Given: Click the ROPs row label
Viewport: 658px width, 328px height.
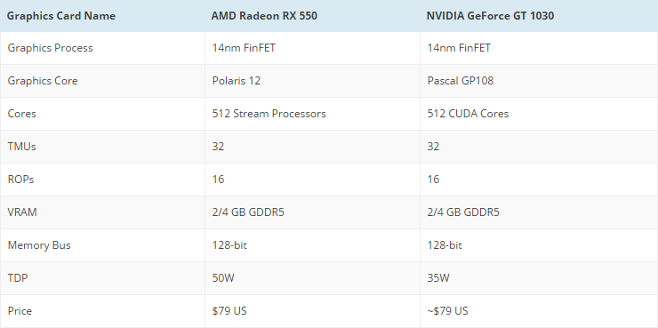Looking at the screenshot, I should (x=20, y=179).
